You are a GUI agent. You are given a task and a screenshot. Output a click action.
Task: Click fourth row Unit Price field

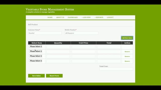pyautogui.click(x=84, y=61)
